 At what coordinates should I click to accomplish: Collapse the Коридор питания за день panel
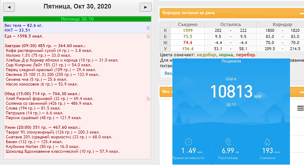pyautogui.click(x=302, y=13)
